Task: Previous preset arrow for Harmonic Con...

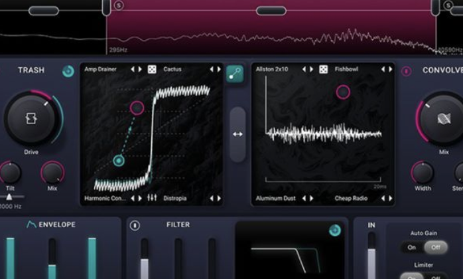Action: pyautogui.click(x=133, y=198)
